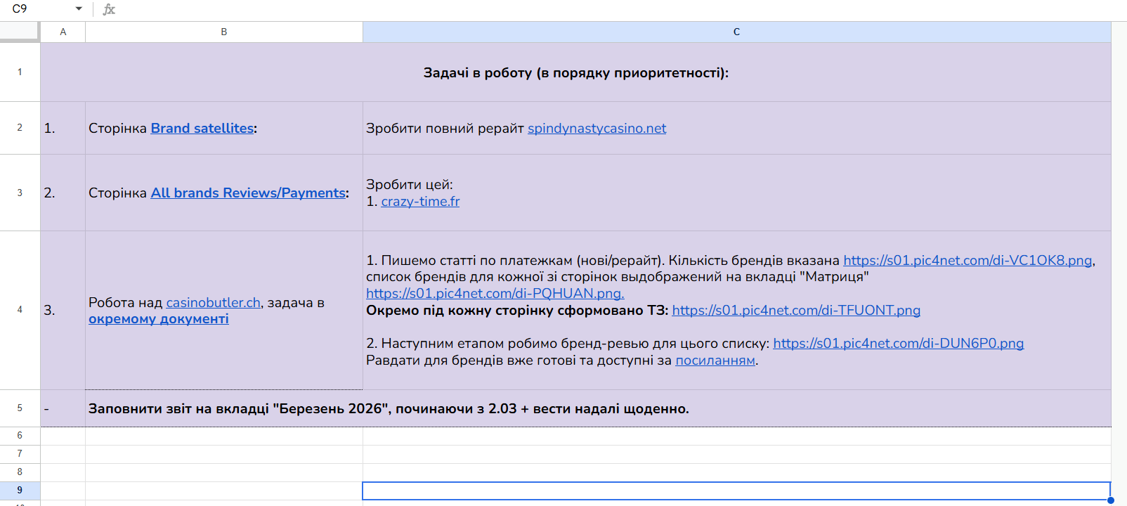Click the selected cell C9
Viewport: 1127px width, 506px height.
736,491
